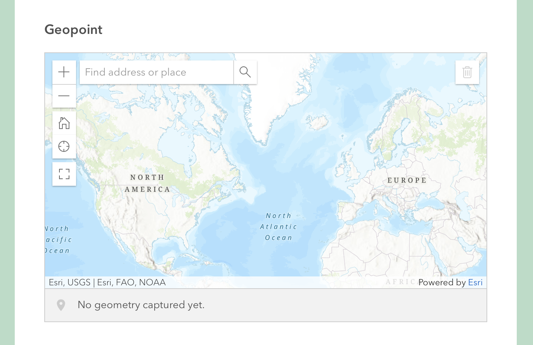
Task: Click the North Atlantic Ocean label
Action: [x=278, y=226]
